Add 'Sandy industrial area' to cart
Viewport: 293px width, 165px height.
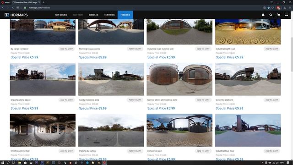[x=135, y=100]
